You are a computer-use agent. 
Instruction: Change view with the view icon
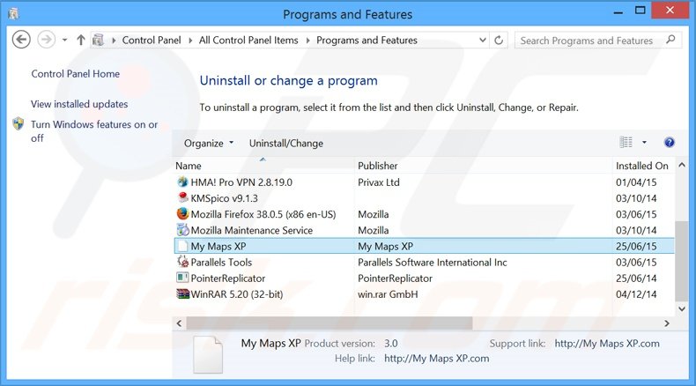pyautogui.click(x=626, y=142)
